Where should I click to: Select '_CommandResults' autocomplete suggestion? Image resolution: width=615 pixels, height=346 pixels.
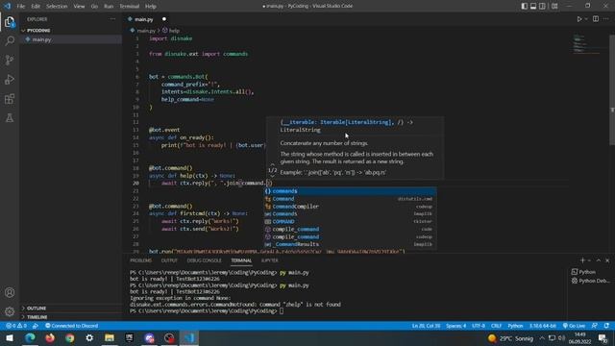(x=350, y=244)
